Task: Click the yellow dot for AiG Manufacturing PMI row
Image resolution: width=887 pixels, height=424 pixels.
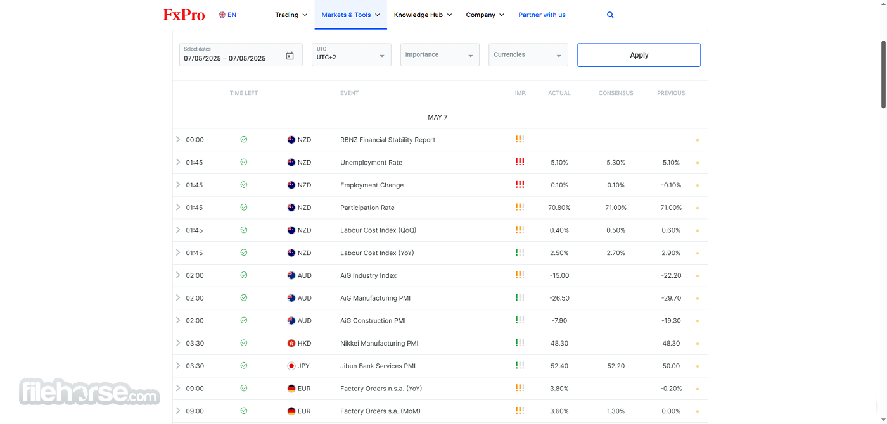Action: coord(698,298)
